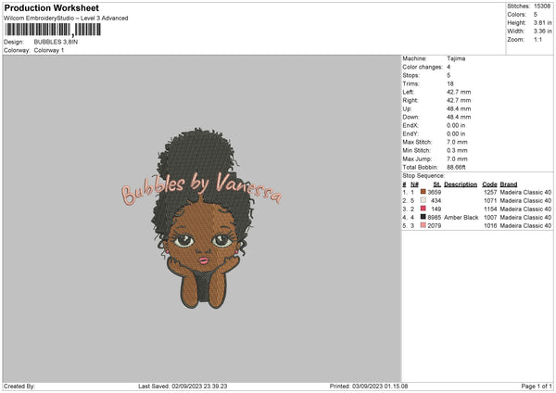This screenshot has width=556, height=393.
Task: Click code 1257 in the stop sequence
Action: [x=490, y=192]
